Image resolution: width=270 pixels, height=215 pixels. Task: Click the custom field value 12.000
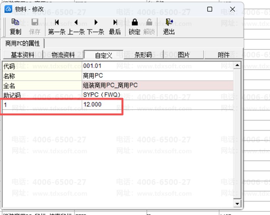[x=157, y=104]
